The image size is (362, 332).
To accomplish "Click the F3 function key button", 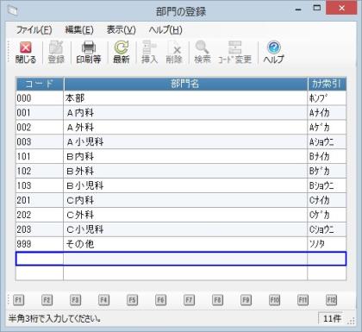I will pyautogui.click(x=75, y=300).
